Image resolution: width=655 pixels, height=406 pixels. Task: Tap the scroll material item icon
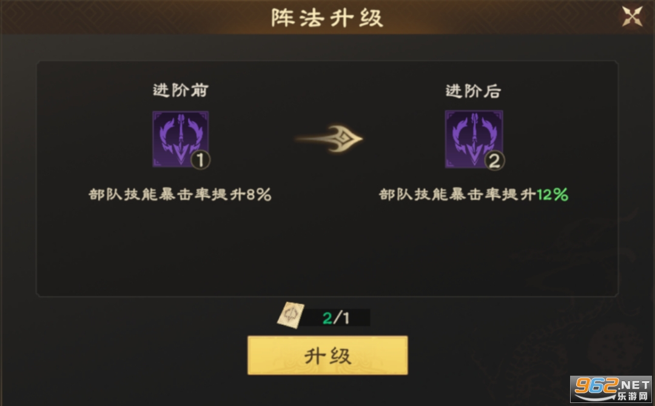291,316
